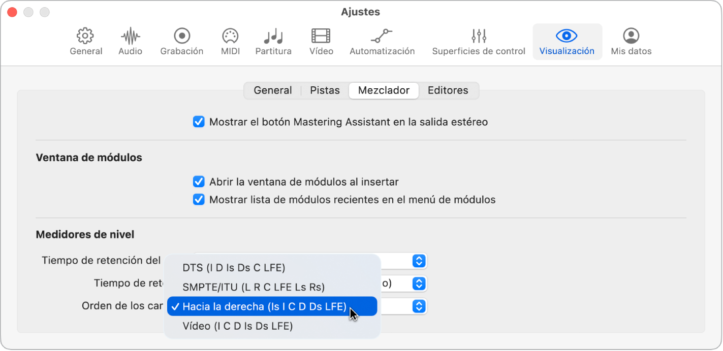
Task: Click the Visualización settings button
Action: (x=567, y=41)
